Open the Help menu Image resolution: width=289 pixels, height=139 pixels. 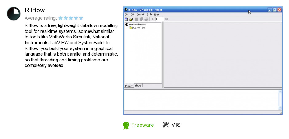coord(156,14)
